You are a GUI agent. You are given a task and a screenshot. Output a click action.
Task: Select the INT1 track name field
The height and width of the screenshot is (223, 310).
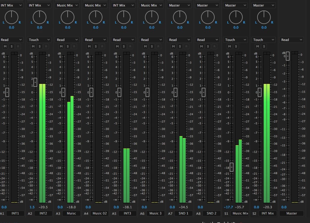click(15, 213)
